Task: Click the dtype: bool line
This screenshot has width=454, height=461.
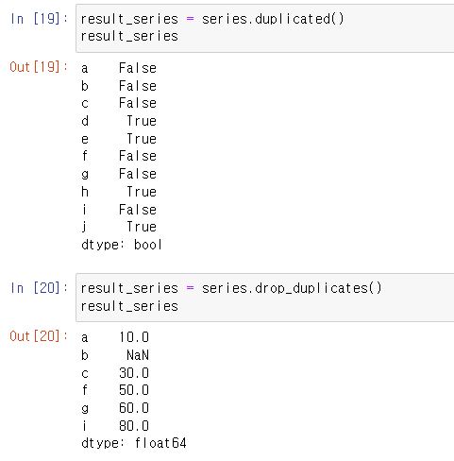Action: point(122,245)
